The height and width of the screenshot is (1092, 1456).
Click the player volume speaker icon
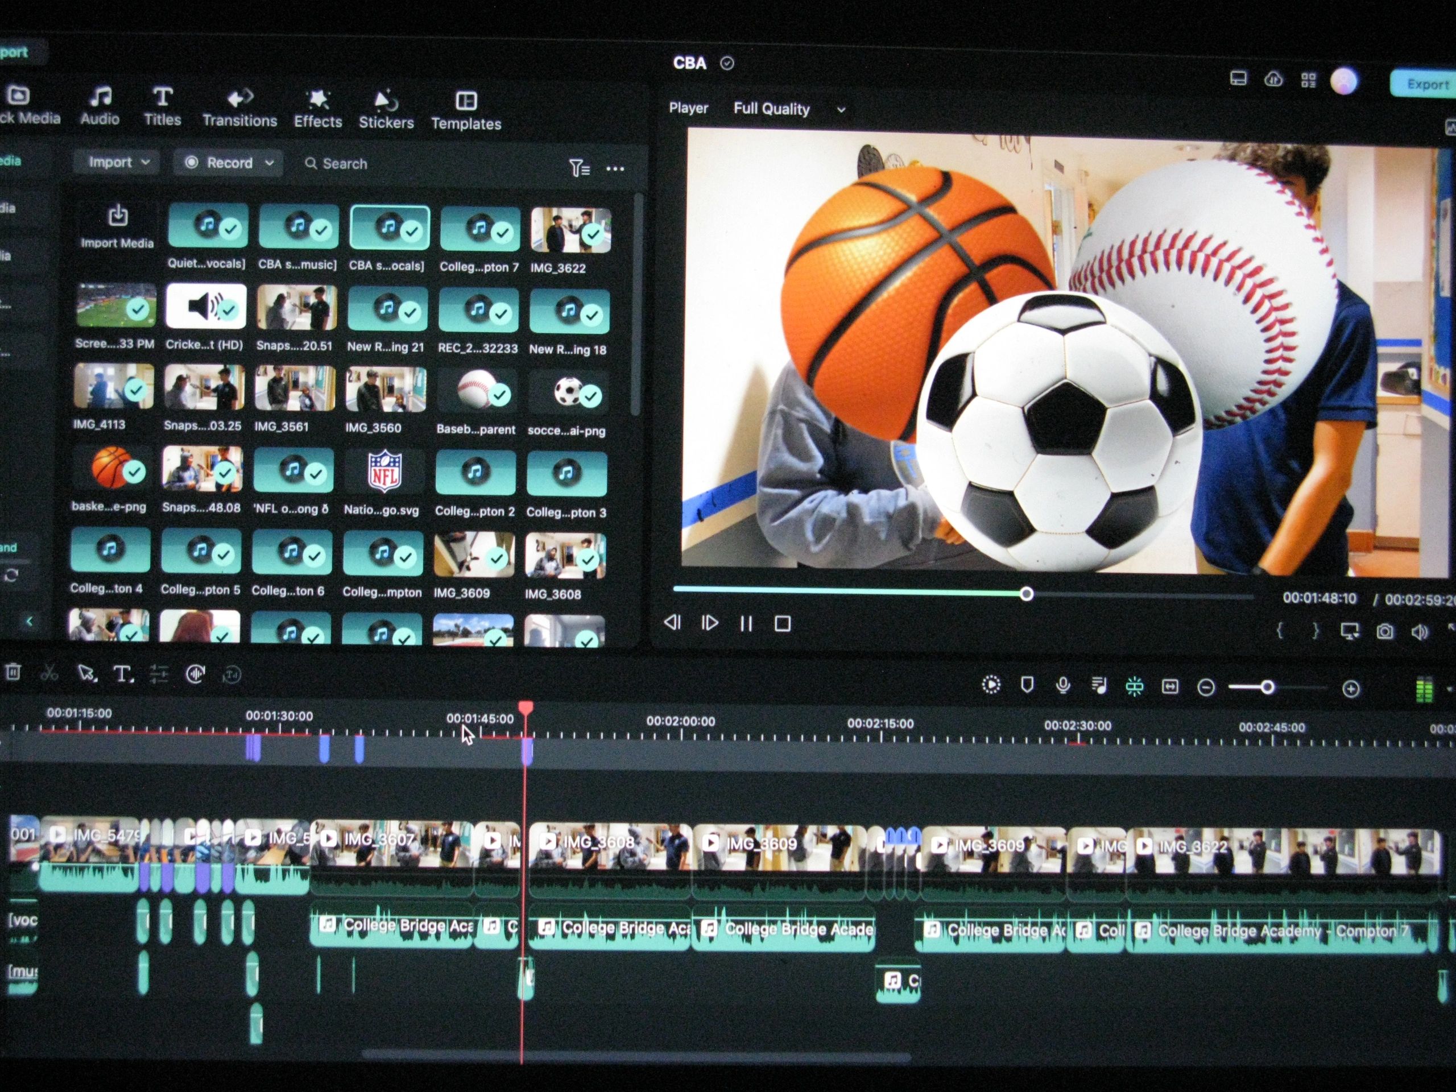pos(1419,632)
